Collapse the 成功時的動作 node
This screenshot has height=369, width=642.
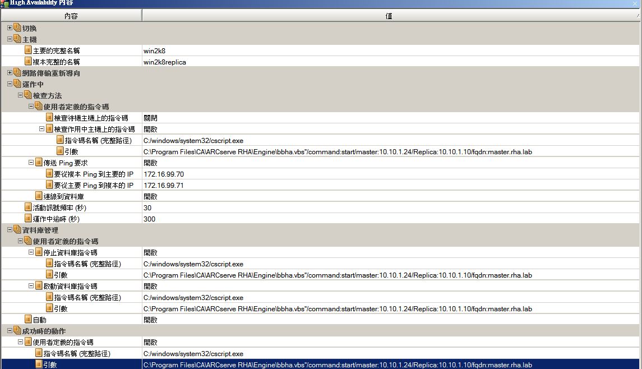click(x=10, y=330)
